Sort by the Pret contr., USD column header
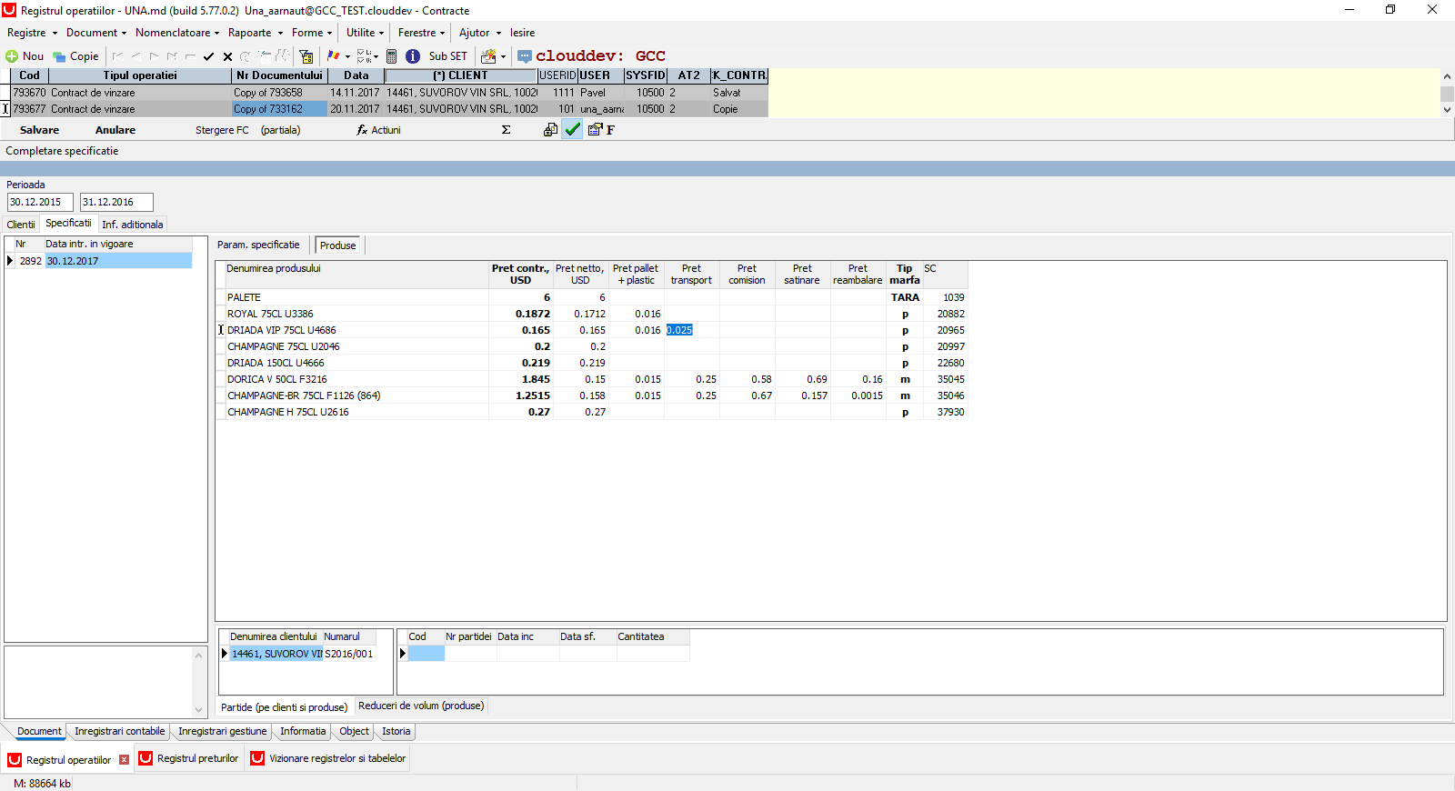Screen dimensions: 1455x791 (520, 275)
